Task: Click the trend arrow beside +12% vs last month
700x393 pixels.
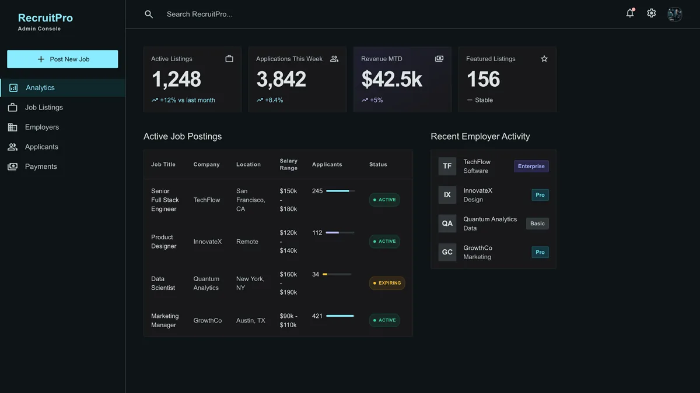Action: click(x=155, y=100)
